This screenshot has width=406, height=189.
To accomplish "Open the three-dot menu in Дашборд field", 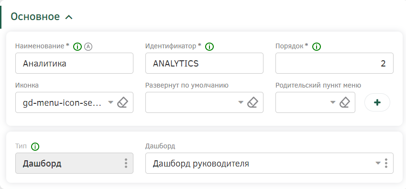I will click(x=386, y=163).
